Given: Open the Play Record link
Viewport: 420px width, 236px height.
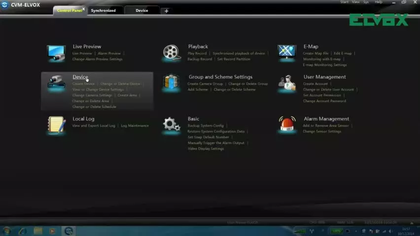Looking at the screenshot, I should (197, 54).
